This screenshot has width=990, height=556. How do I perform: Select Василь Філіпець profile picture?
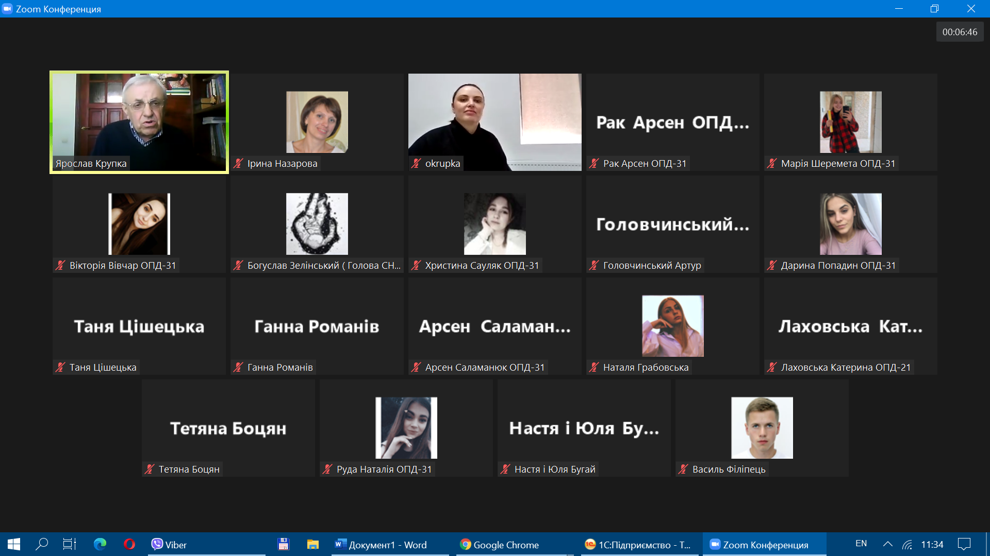tap(762, 428)
